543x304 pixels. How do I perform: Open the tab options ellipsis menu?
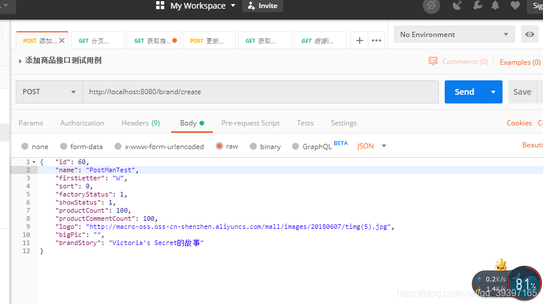376,40
